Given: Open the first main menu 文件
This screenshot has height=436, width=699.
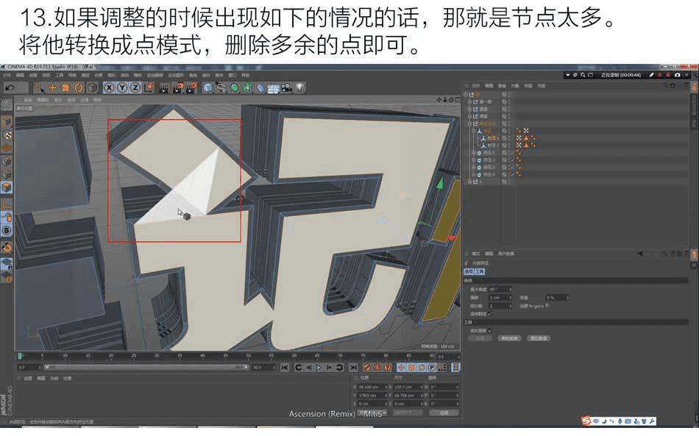Looking at the screenshot, I should pyautogui.click(x=7, y=75).
